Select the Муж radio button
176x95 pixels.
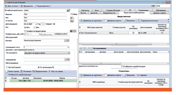pyautogui.click(x=25, y=28)
